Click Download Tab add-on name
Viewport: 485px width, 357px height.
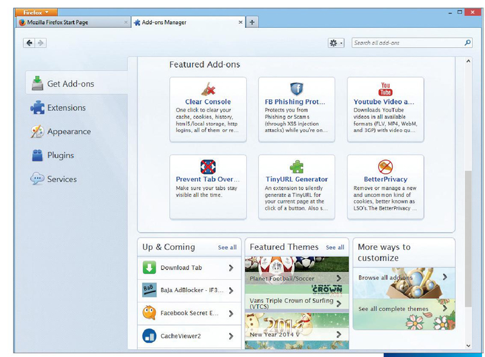(x=181, y=267)
